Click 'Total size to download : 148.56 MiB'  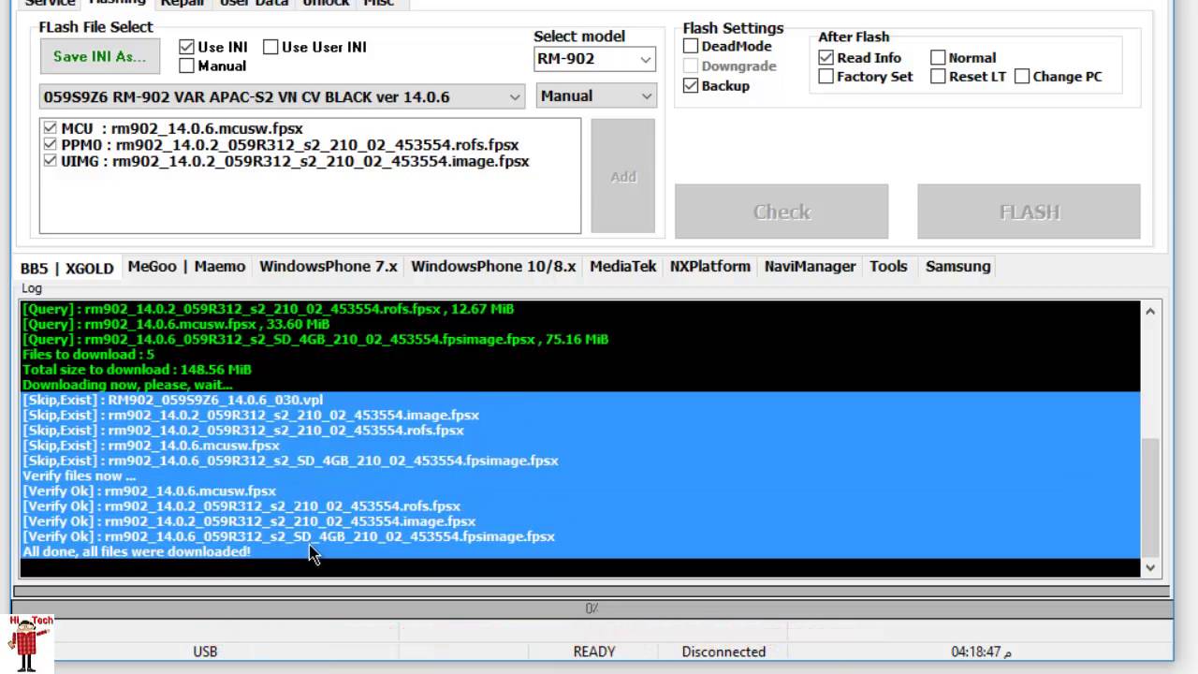click(x=137, y=370)
